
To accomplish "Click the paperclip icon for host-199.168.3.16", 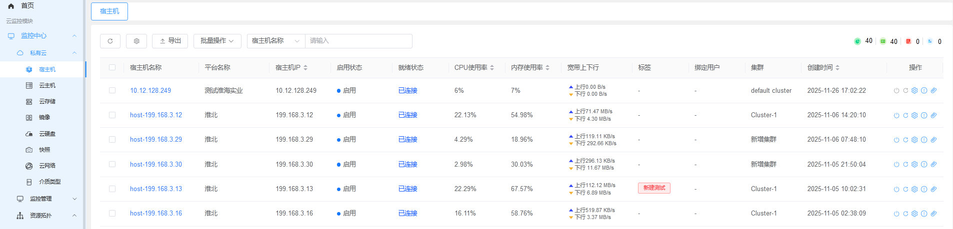I will pyautogui.click(x=933, y=214).
